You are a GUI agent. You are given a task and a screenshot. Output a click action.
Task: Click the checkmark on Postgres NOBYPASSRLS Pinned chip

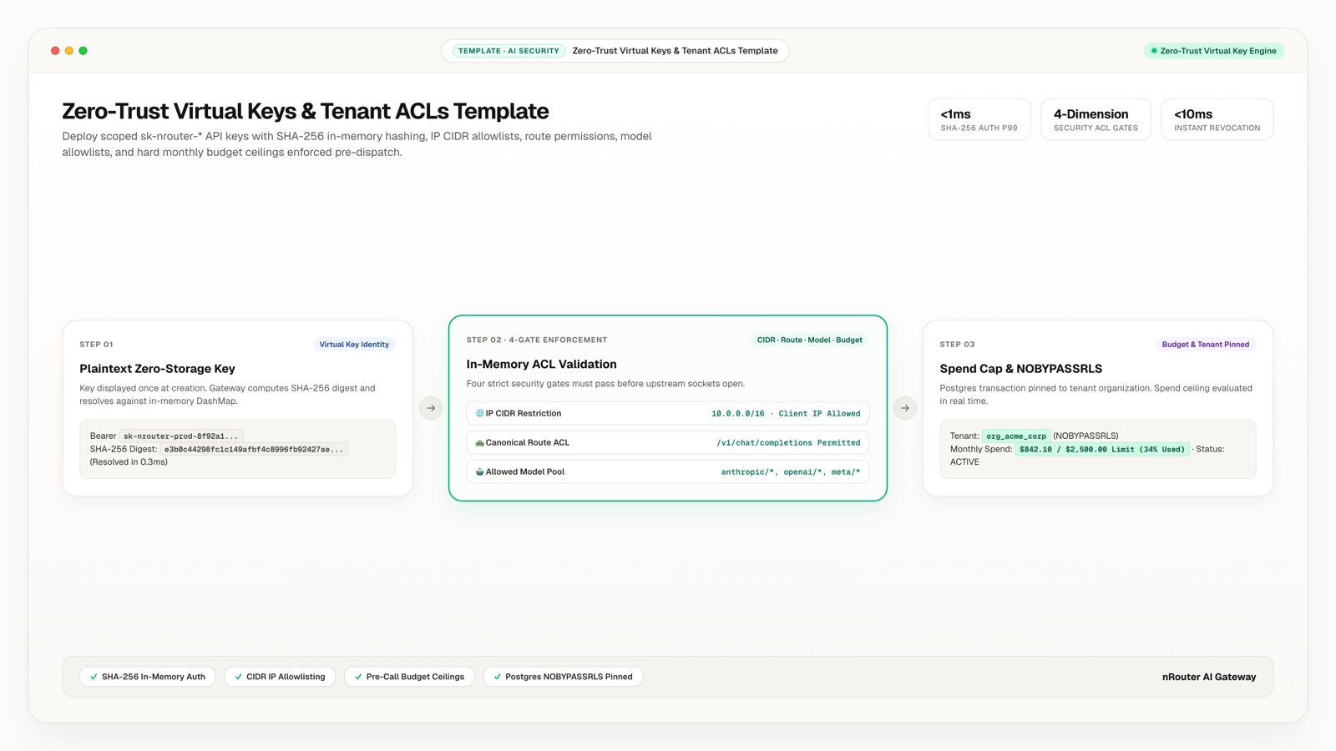point(498,677)
